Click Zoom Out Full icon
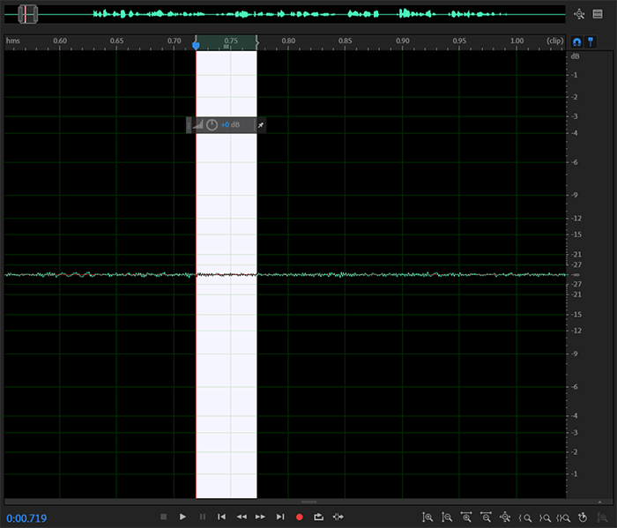The image size is (617, 528). pos(505,517)
